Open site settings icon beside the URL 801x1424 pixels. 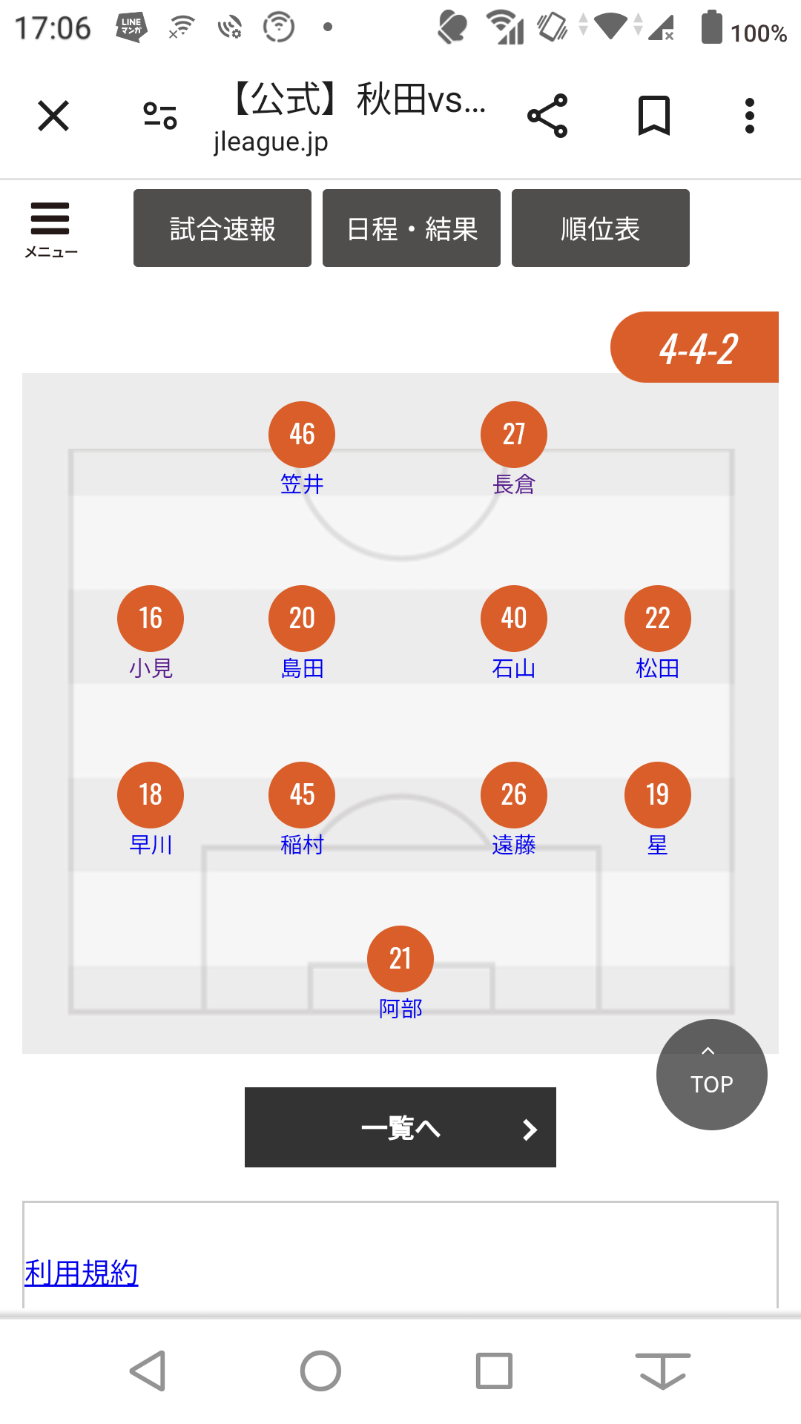tap(160, 116)
